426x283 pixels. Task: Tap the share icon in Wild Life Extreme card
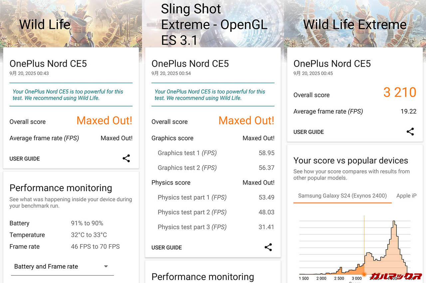(x=410, y=132)
